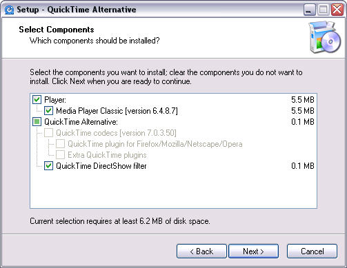Click the 0.1 MB size beside DirectShow filter
The width and height of the screenshot is (347, 268).
tap(303, 166)
